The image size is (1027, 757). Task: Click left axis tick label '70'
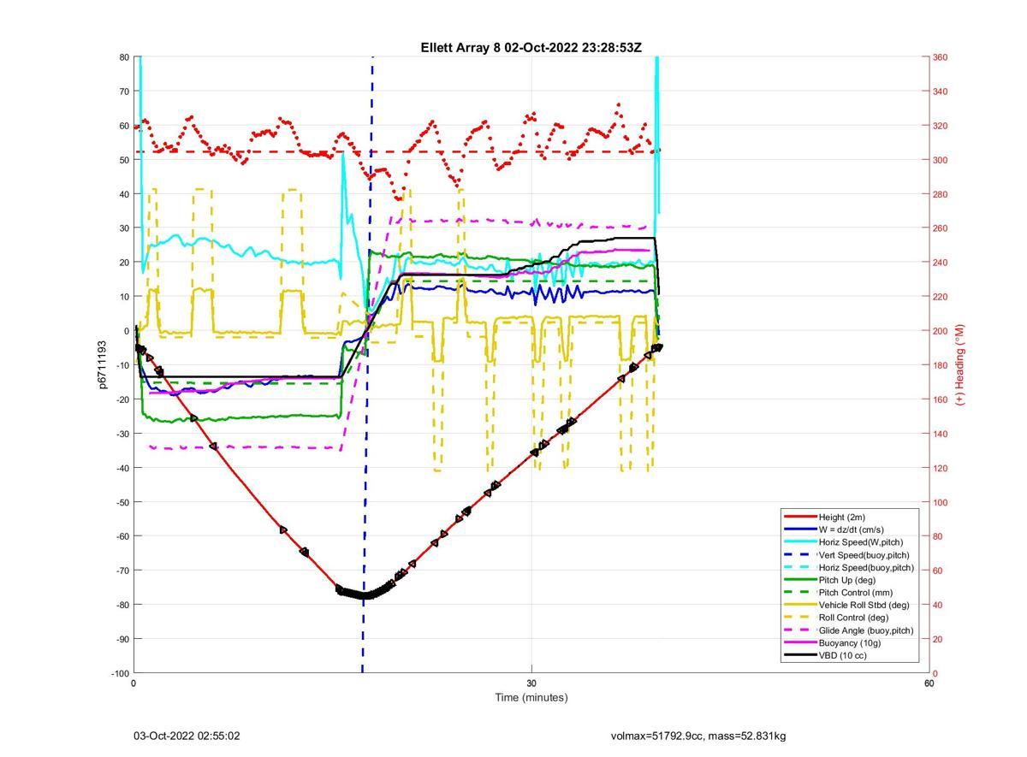(124, 92)
